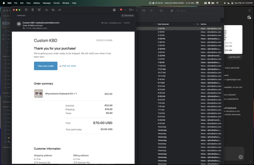The width and height of the screenshot is (254, 165).
Task: Click the blue View your order button
Action: pos(46,66)
